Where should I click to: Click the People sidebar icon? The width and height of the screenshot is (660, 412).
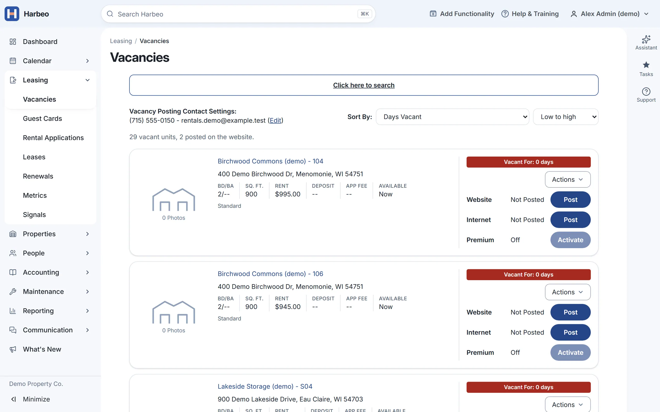(13, 253)
